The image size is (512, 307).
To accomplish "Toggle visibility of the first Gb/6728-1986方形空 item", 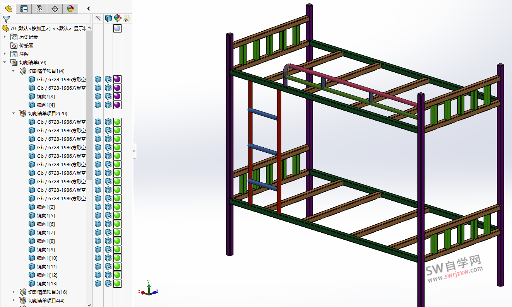I will point(98,79).
